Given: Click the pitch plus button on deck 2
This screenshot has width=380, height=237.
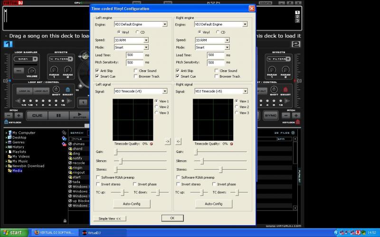Looking at the screenshot, I should point(296,116).
